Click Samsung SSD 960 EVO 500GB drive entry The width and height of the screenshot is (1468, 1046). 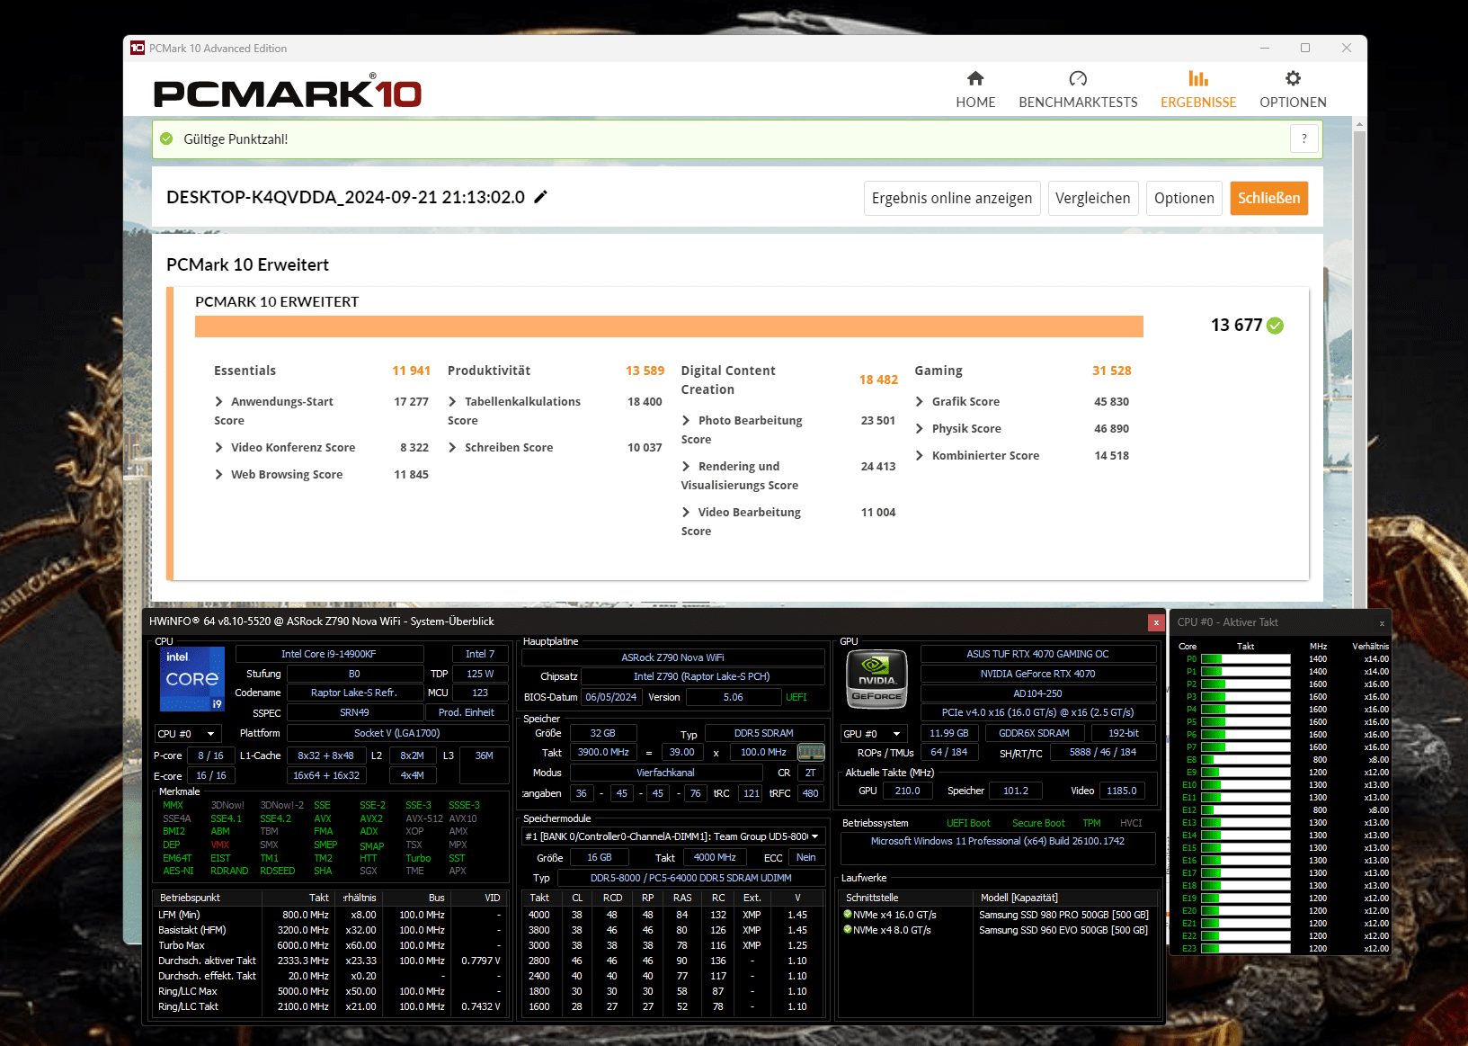(x=1063, y=930)
